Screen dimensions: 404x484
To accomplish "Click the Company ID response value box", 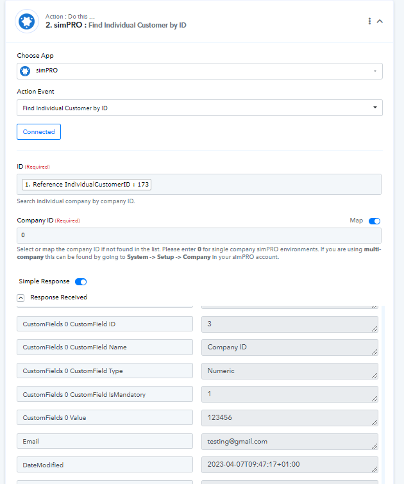I will click(x=289, y=347).
